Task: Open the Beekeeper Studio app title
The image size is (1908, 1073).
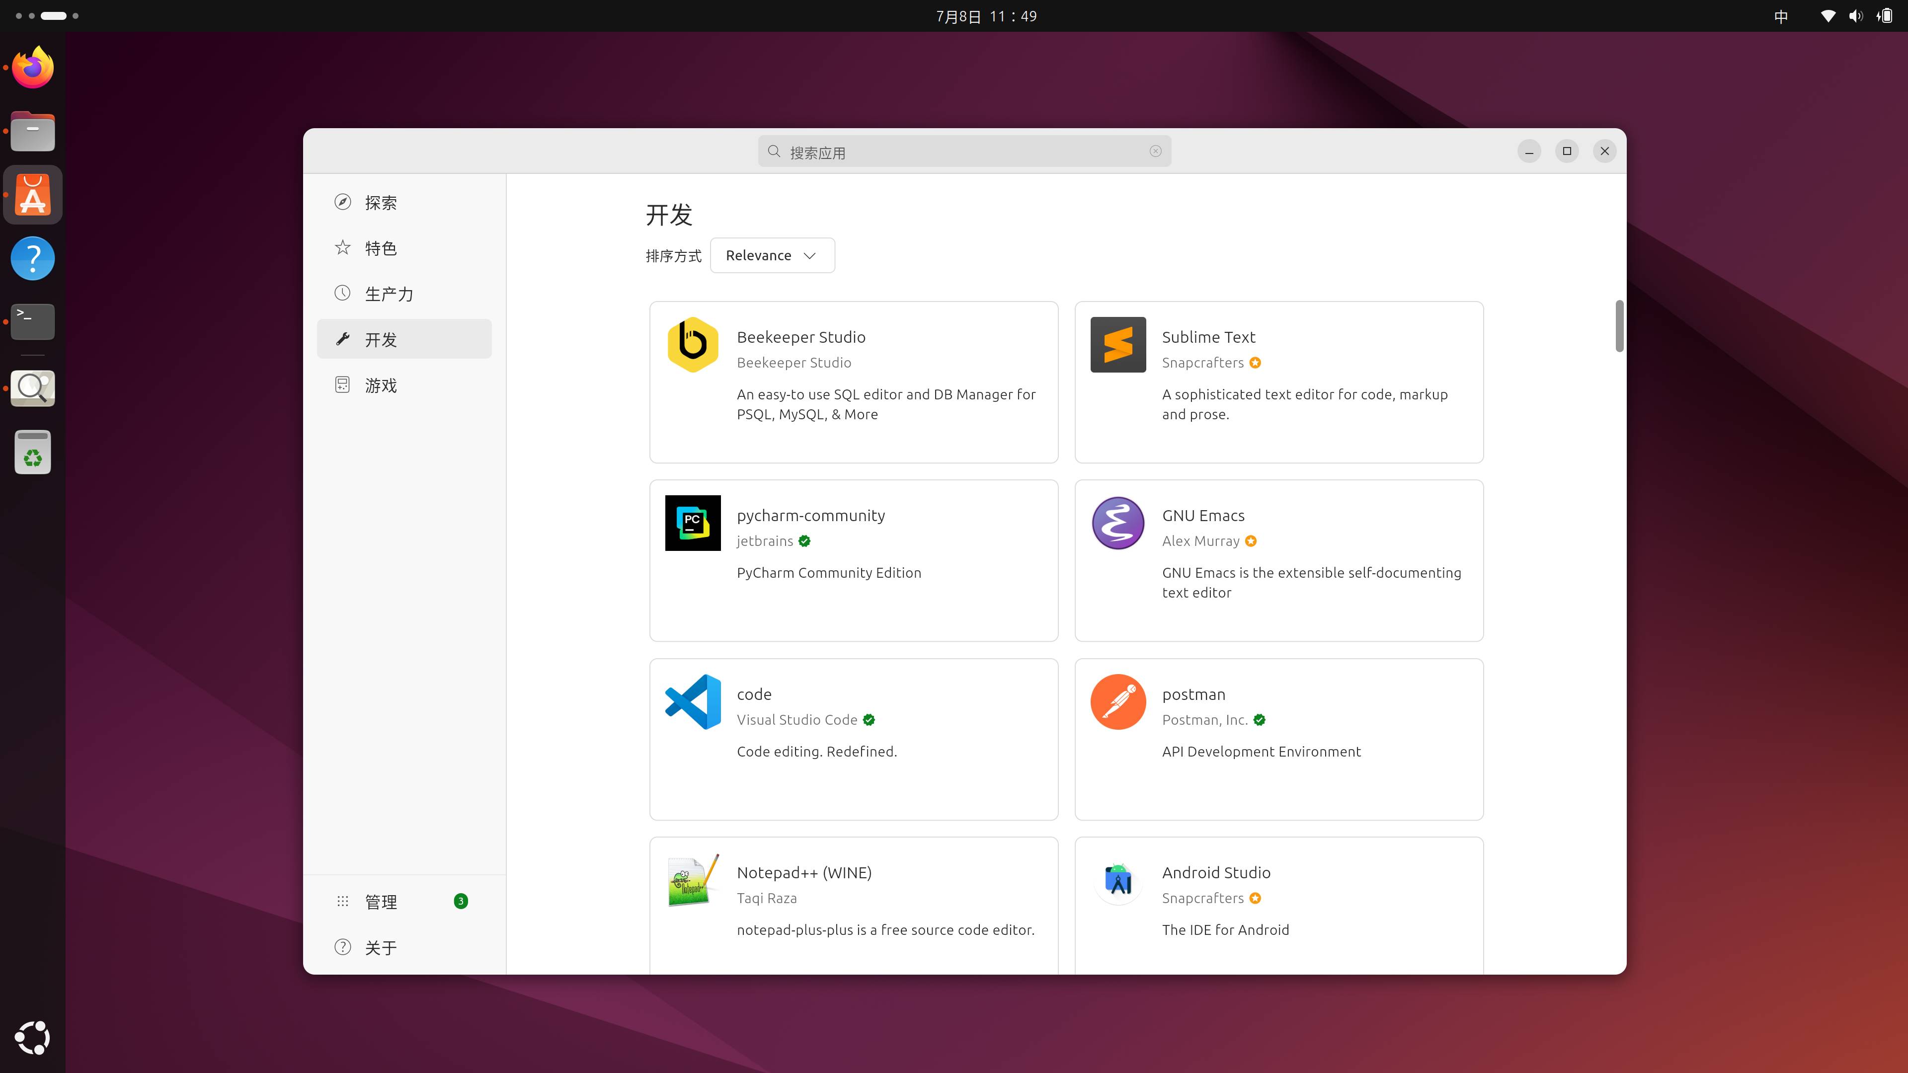Action: pos(800,337)
